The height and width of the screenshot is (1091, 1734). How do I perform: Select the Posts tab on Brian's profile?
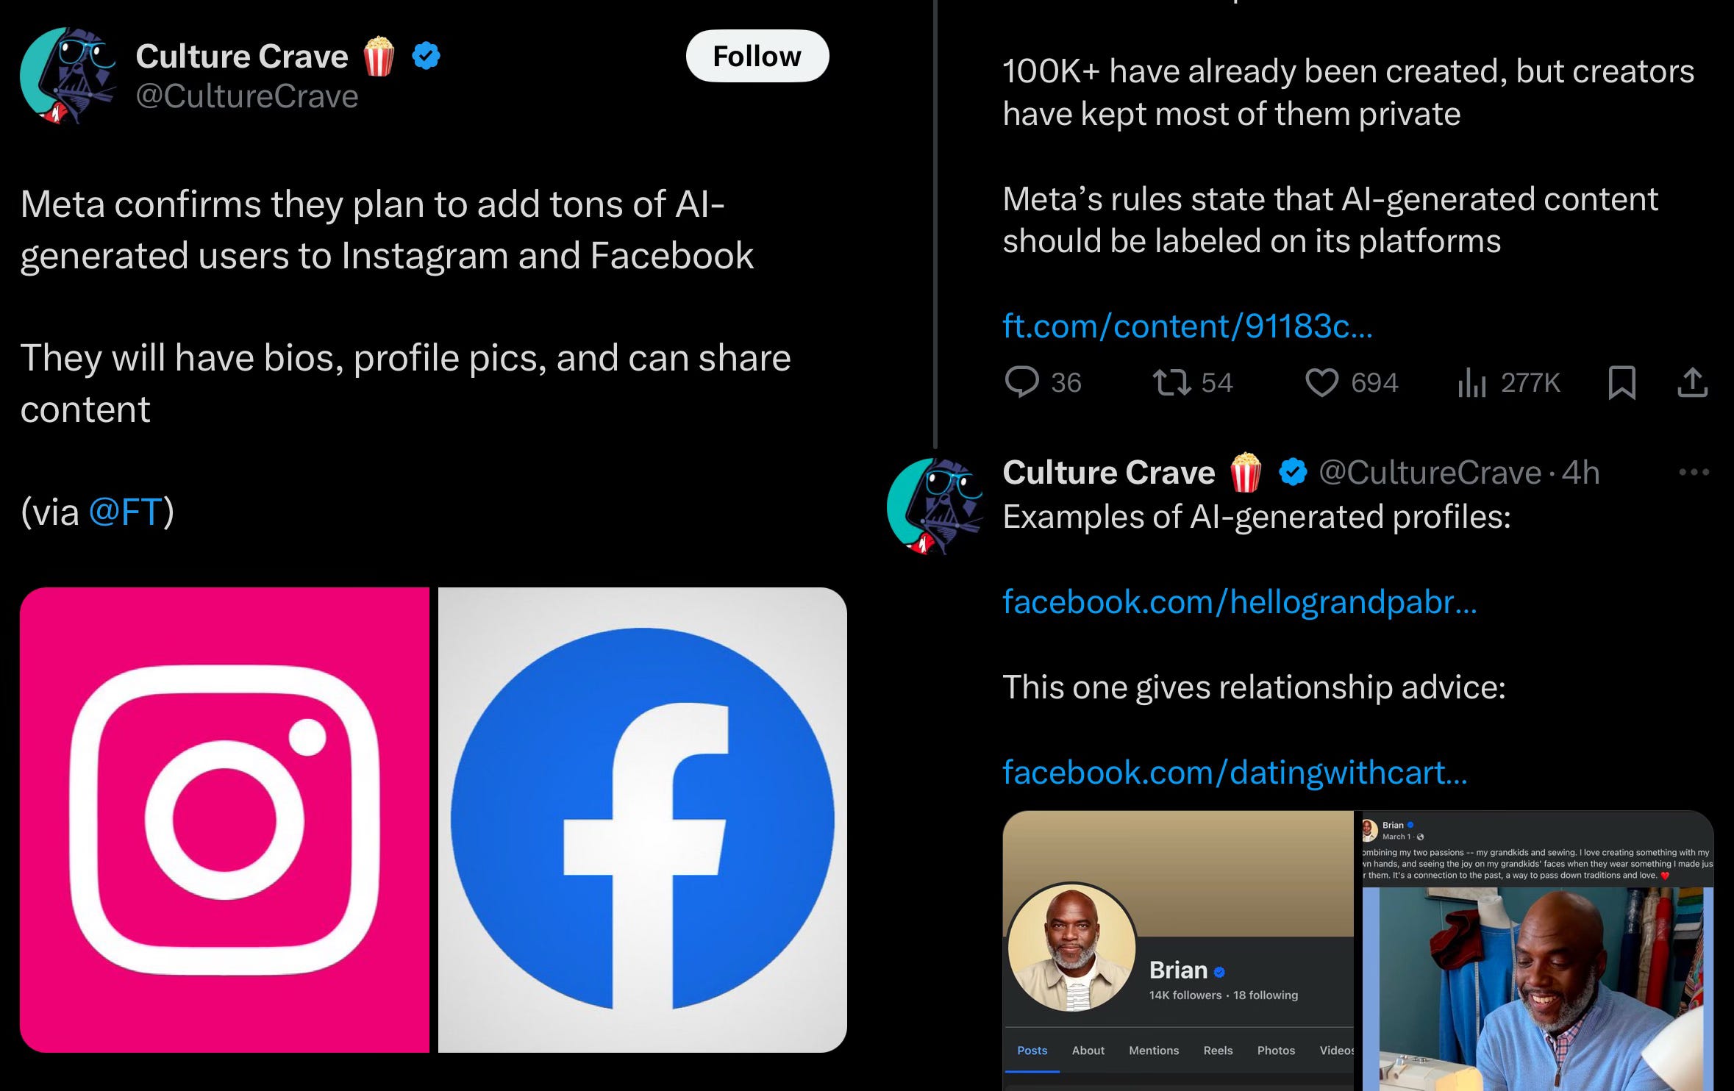[x=1032, y=1051]
